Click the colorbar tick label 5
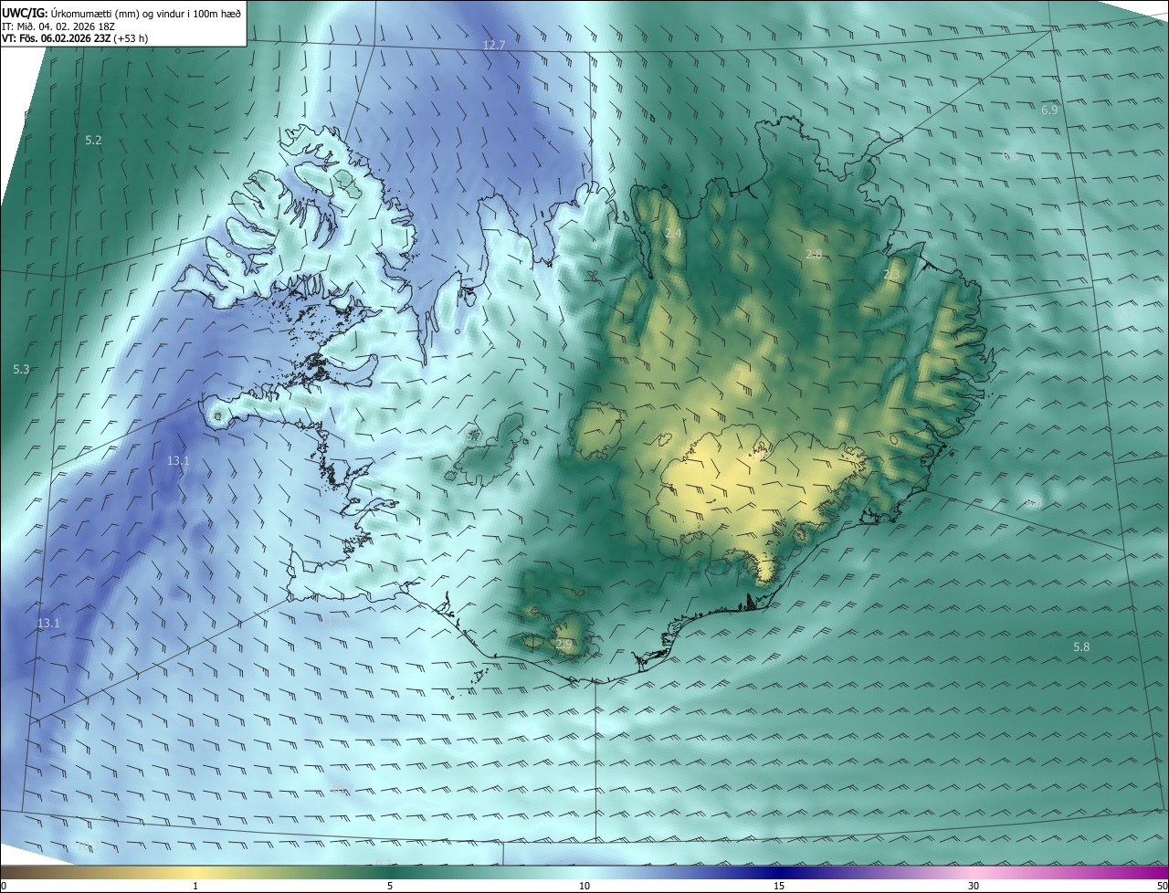 [x=390, y=886]
